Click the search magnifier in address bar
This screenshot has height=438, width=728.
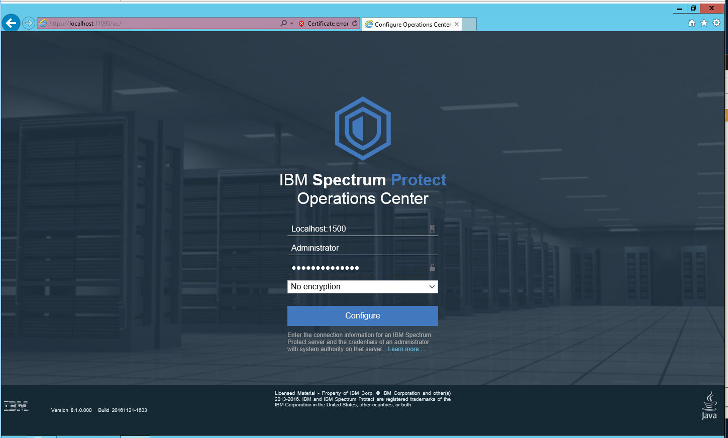(x=284, y=24)
